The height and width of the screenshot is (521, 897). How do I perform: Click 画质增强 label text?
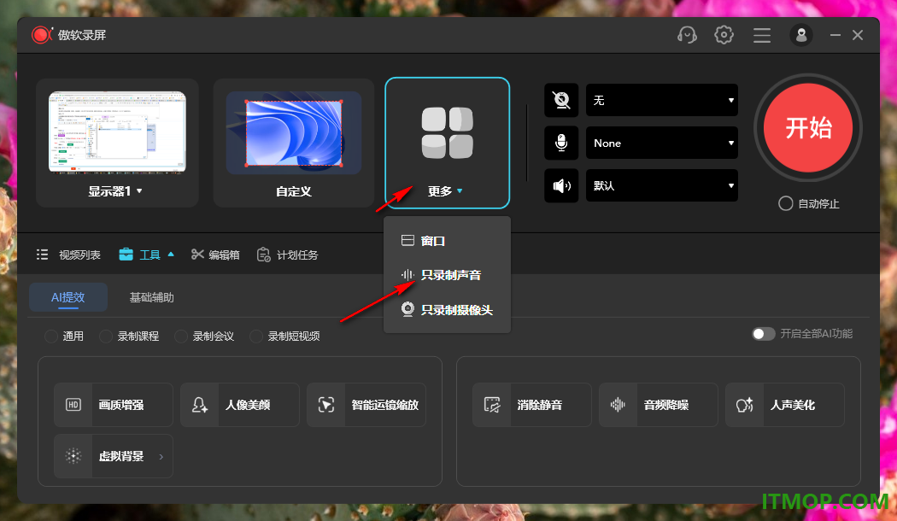click(x=120, y=405)
